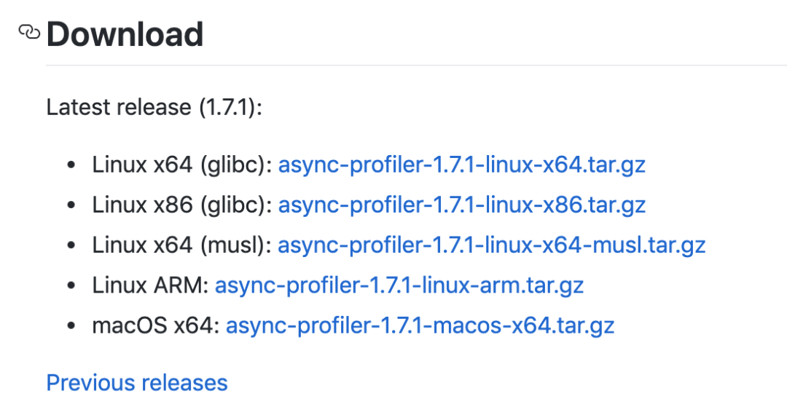
Task: Click the horizontal divider under the Download heading
Action: [x=417, y=65]
